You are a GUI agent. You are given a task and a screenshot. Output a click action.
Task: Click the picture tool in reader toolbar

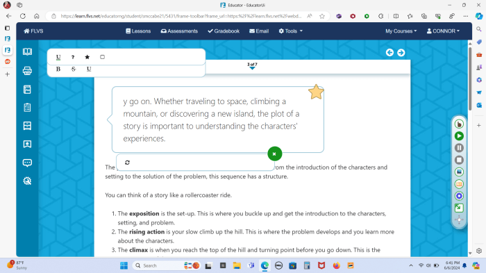click(459, 172)
